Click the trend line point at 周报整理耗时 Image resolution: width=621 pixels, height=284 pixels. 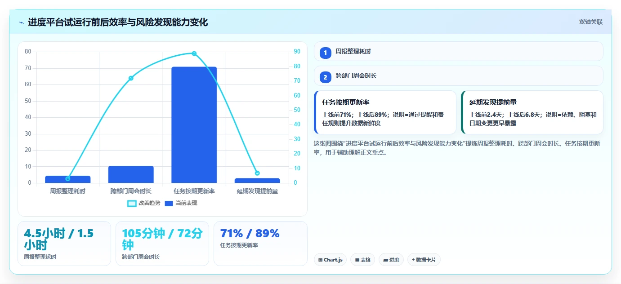68,178
